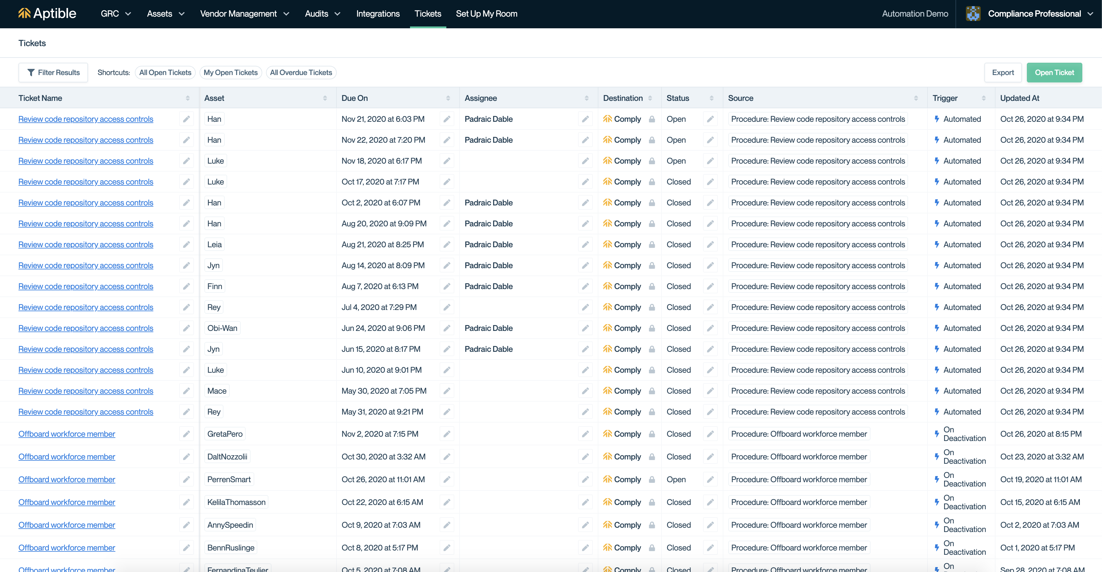The width and height of the screenshot is (1102, 572).
Task: Click the Compliance Professional avatar icon
Action: coord(973,14)
